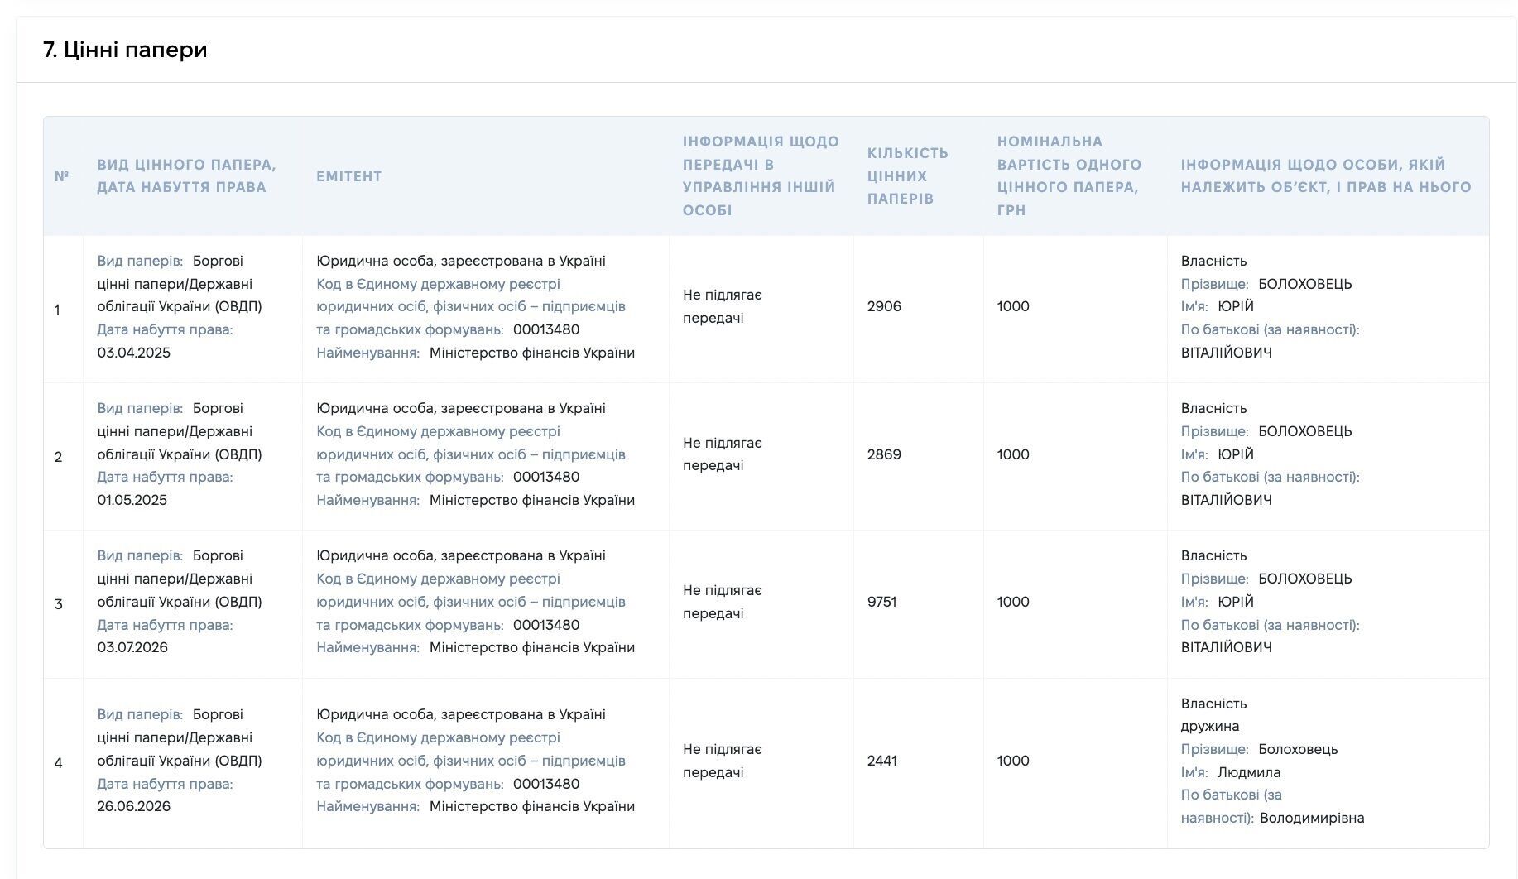Click "Міністерство фінансів України" in row 4
This screenshot has width=1518, height=879.
tap(532, 806)
